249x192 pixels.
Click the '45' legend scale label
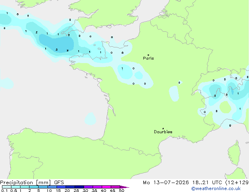(x=112, y=190)
